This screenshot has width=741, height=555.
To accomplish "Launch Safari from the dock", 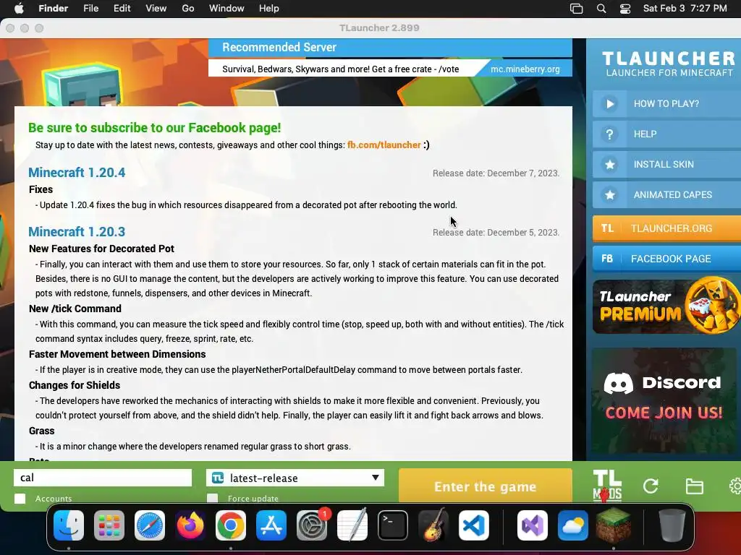I will [150, 525].
